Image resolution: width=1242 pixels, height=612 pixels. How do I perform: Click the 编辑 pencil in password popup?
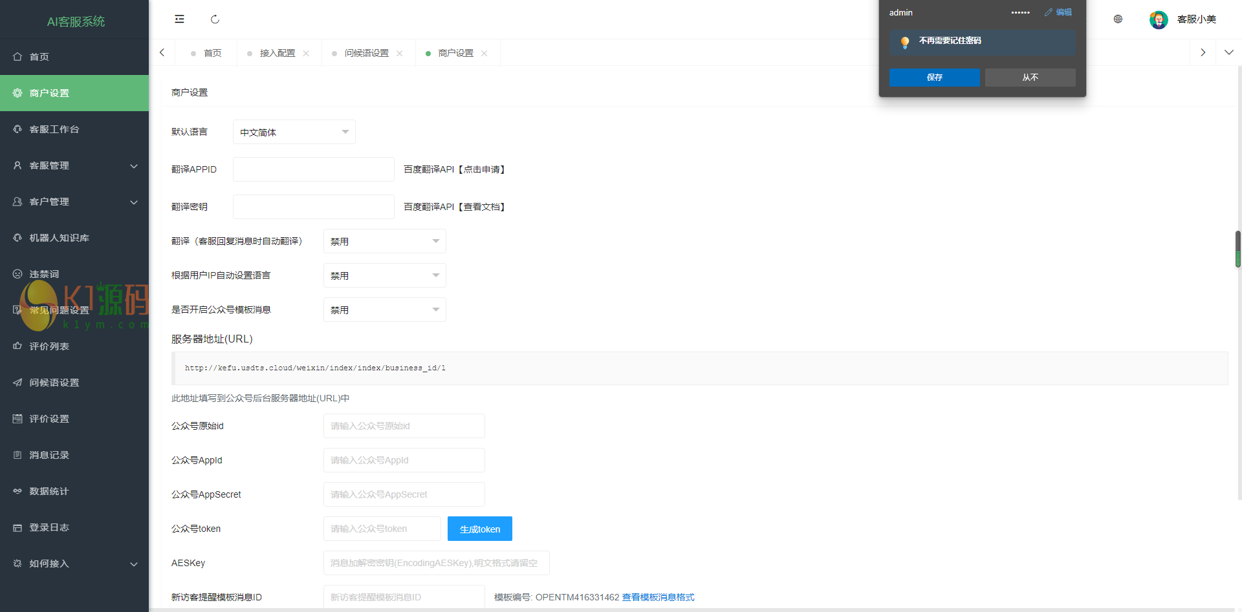pos(1058,12)
